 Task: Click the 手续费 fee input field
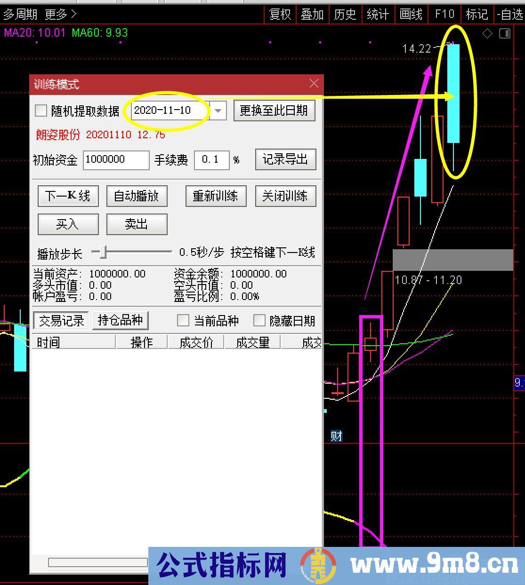(x=212, y=160)
